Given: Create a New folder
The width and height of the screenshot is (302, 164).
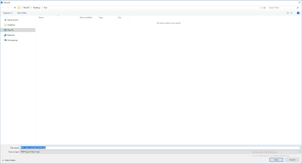Looking at the screenshot, I should coord(22,13).
